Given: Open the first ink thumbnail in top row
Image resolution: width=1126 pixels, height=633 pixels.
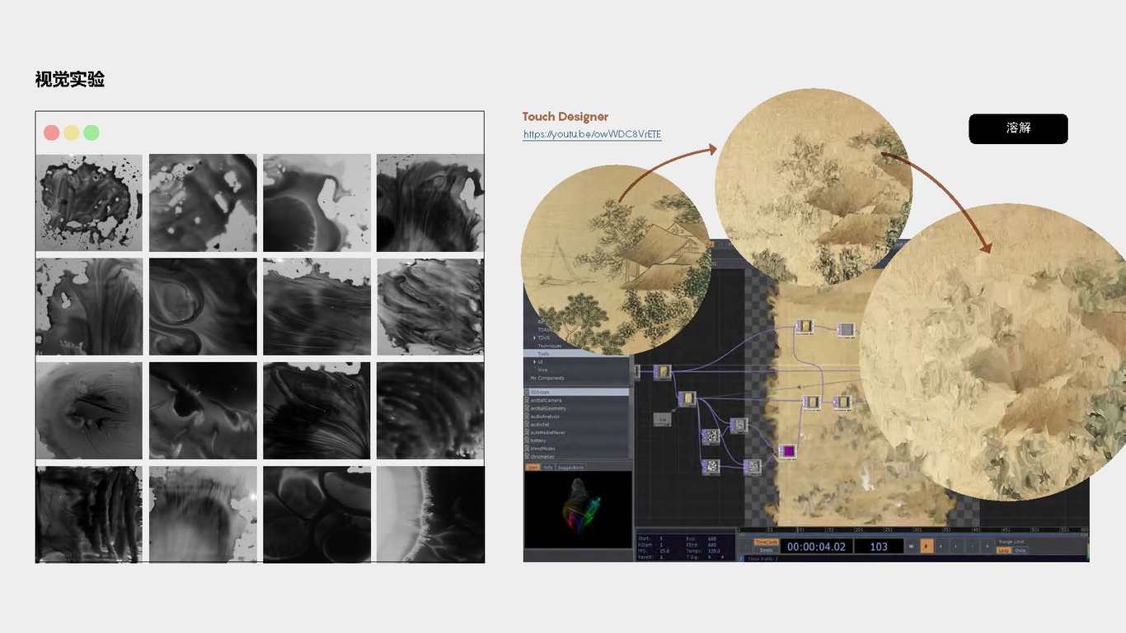Looking at the screenshot, I should tap(89, 202).
